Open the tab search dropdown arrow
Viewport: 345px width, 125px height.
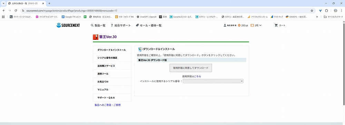coord(3,3)
